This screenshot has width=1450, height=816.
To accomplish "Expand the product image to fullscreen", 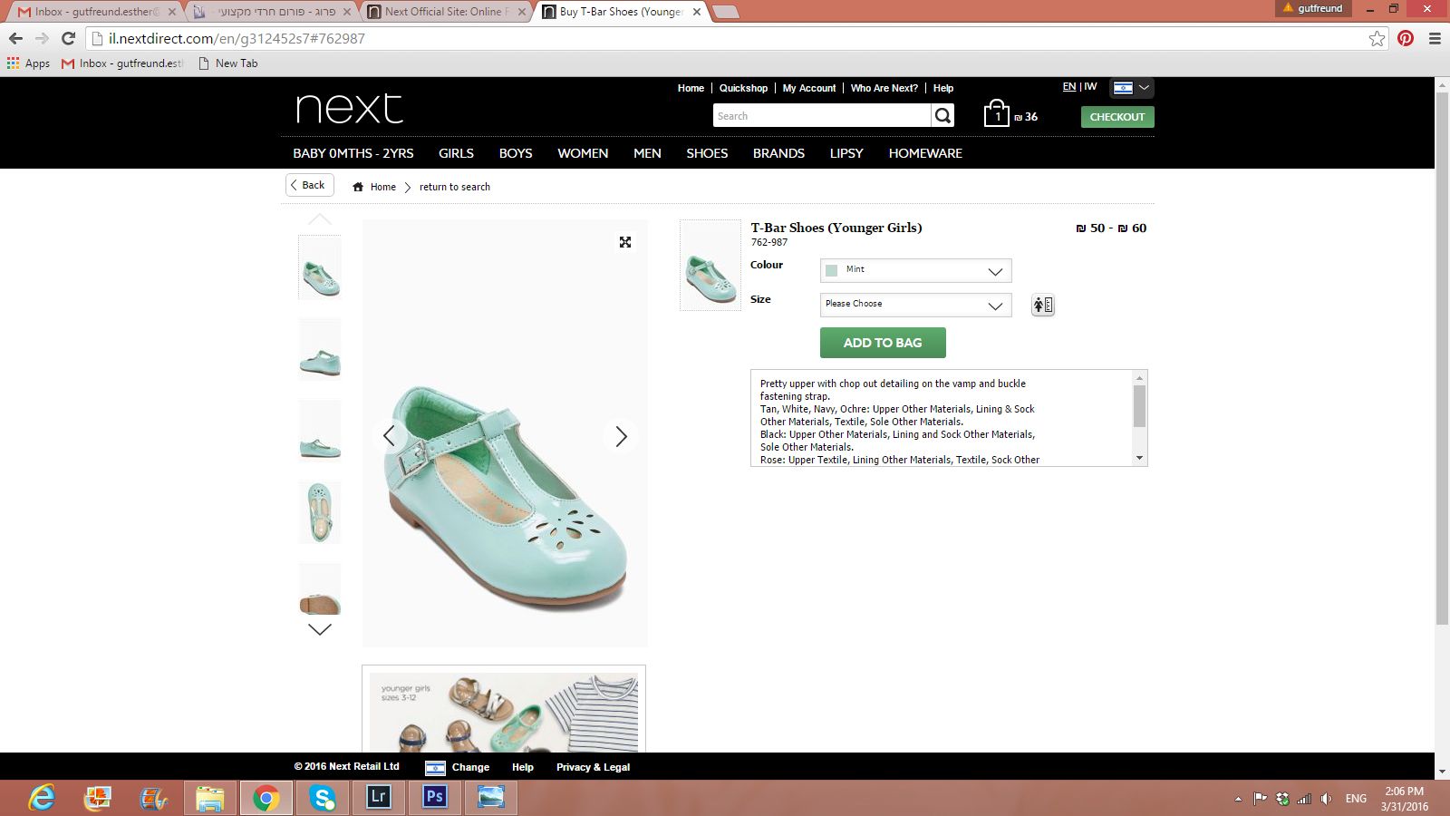I will pos(625,242).
